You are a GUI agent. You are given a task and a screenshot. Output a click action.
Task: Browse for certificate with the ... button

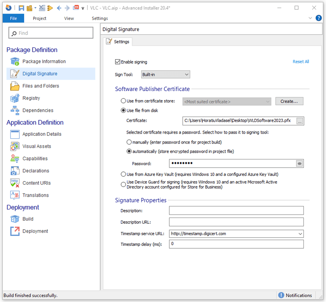pos(300,121)
